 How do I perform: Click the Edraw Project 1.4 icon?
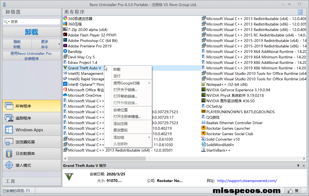(65, 63)
